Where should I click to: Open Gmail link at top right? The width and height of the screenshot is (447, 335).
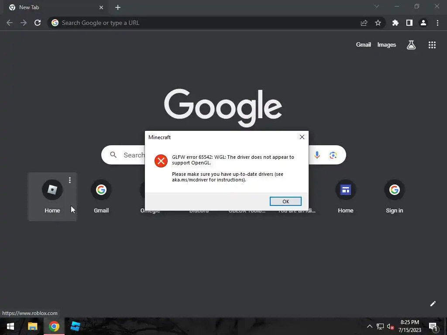(364, 45)
